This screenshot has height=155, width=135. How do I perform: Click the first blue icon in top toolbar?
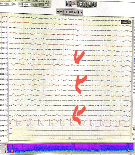pos(67,4)
